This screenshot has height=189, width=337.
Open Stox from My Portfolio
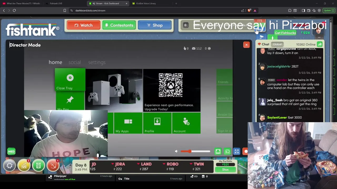(225, 170)
